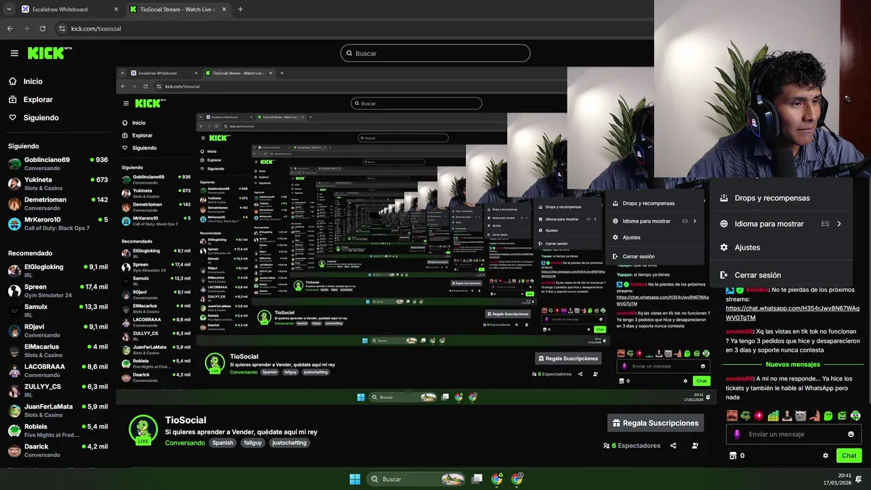Screen dimensions: 871x490
Task: Open MrKeroro10 channel in the outermost sidebar
Action: pos(58,223)
